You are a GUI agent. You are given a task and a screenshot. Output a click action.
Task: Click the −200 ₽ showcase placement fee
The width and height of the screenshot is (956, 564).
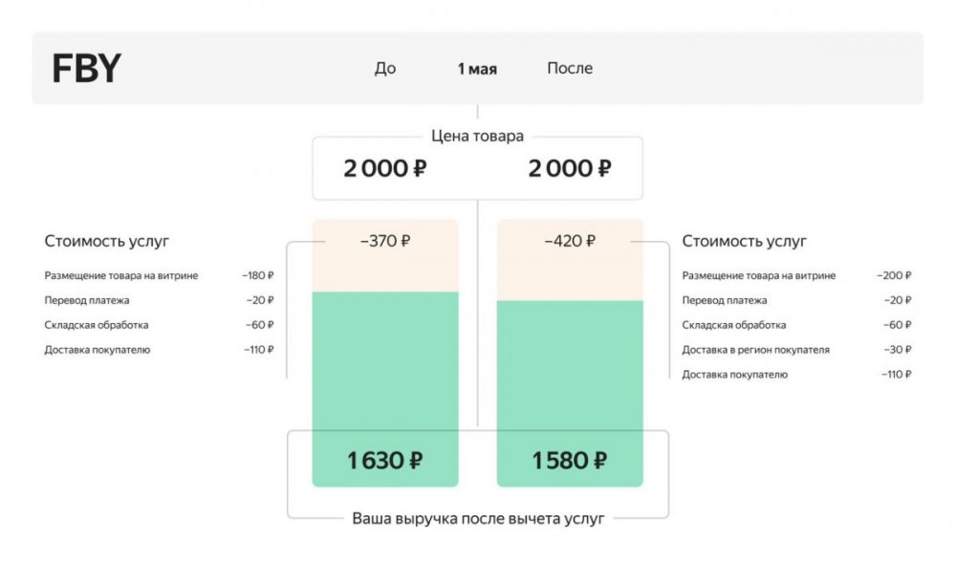894,275
